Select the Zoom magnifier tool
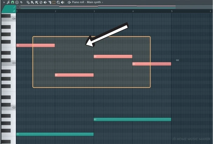Viewport: 213px width, 144px height. pyautogui.click(x=58, y=2)
